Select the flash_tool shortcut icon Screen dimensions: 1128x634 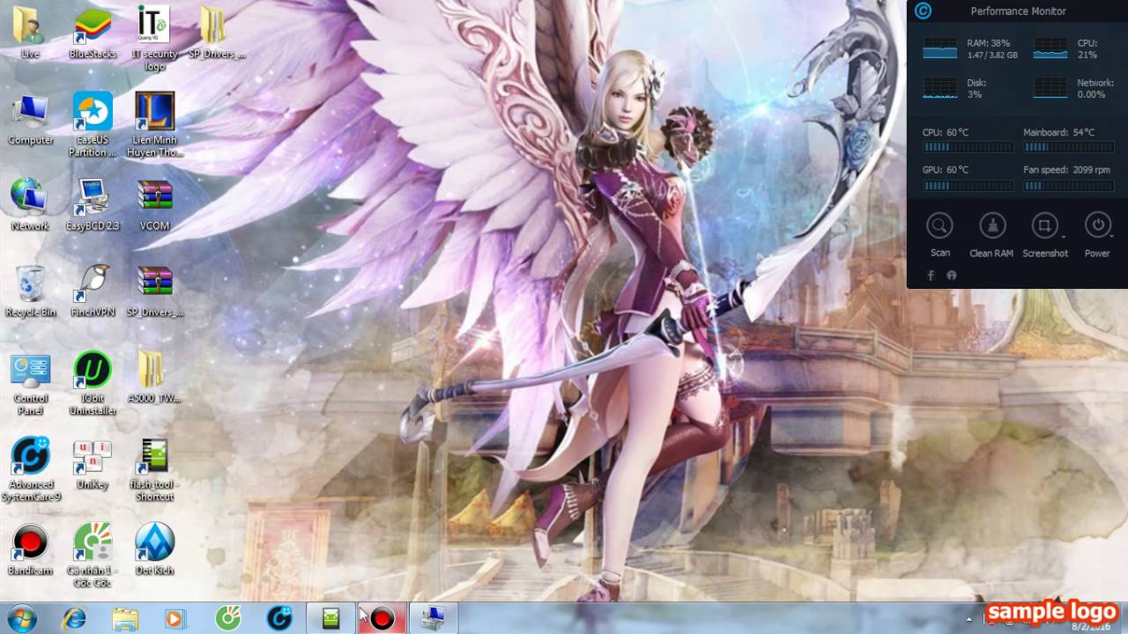tap(154, 469)
